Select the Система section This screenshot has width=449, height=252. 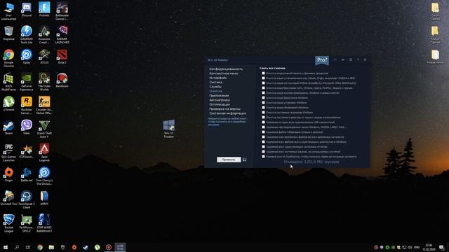coord(215,83)
